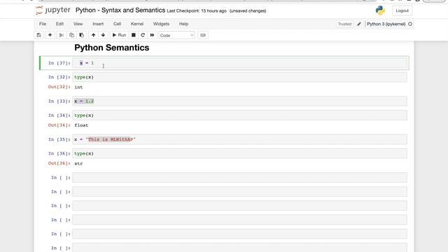448x252 pixels.
Task: Click the output text 'str'
Action: click(x=78, y=163)
